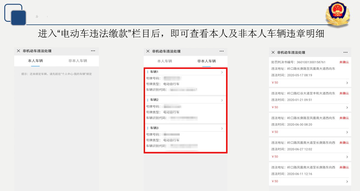Expand 车辆3 details chevron
This screenshot has width=360, height=191.
point(222,129)
